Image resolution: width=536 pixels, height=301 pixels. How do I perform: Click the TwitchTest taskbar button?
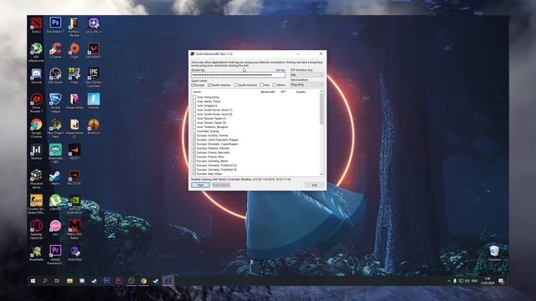[x=168, y=281]
